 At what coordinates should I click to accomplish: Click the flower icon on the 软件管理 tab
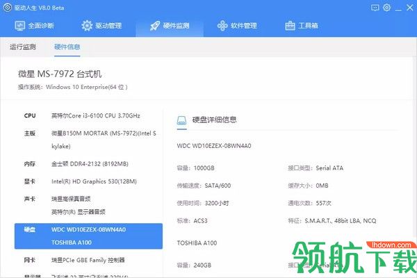[x=222, y=26]
